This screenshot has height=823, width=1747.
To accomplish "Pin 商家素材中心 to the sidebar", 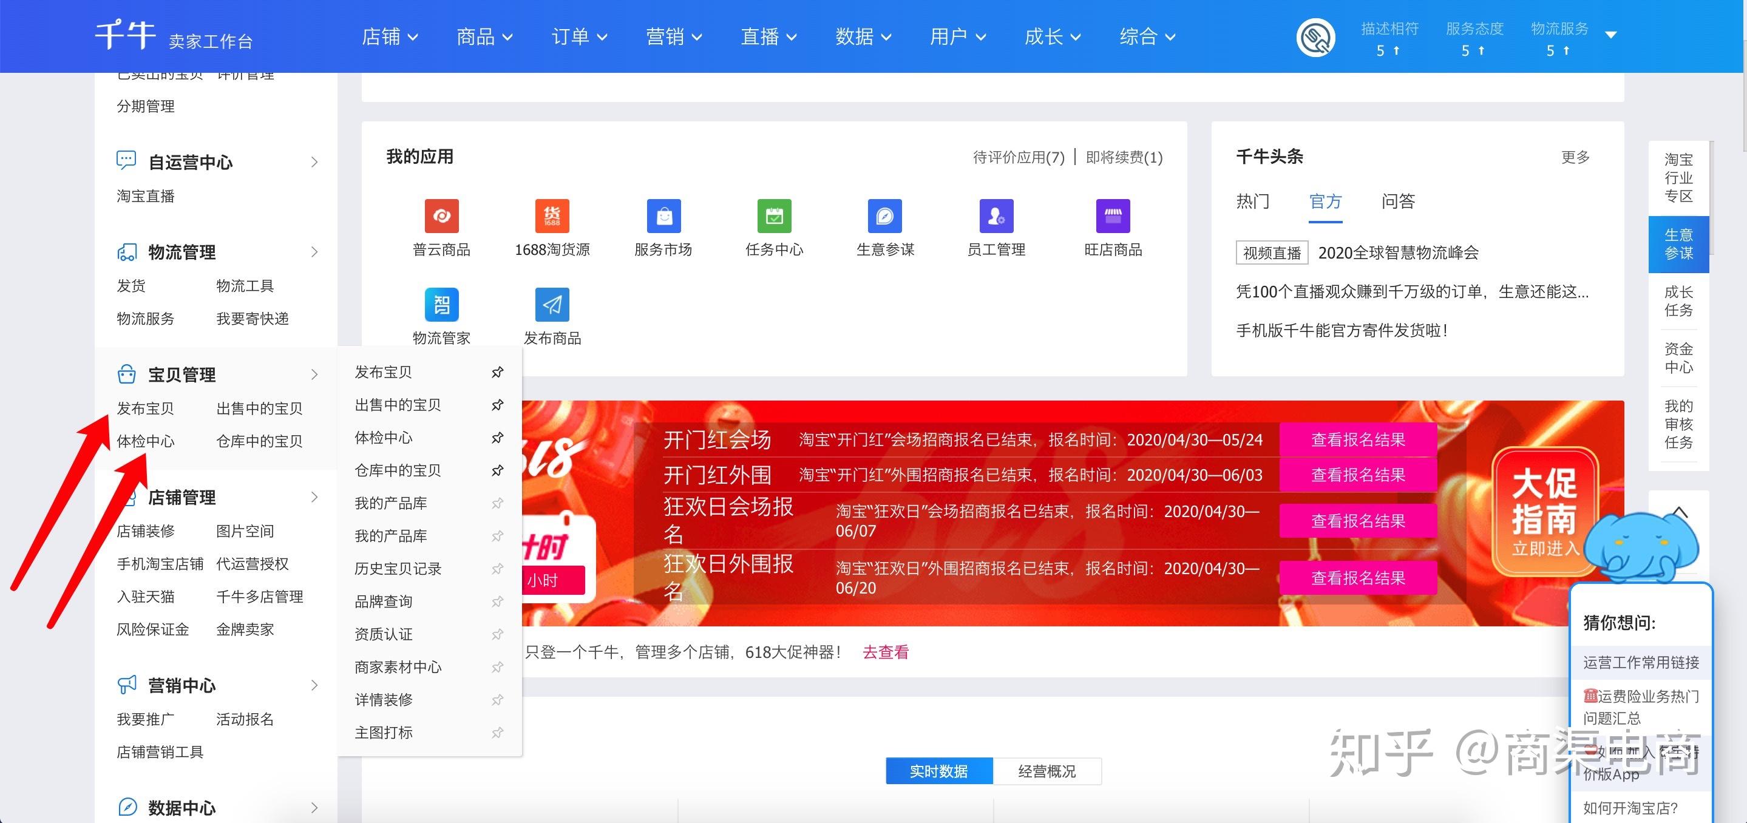I will pyautogui.click(x=497, y=666).
